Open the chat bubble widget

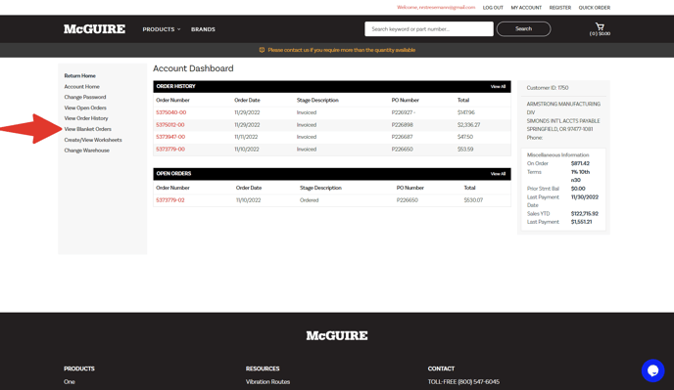point(652,370)
